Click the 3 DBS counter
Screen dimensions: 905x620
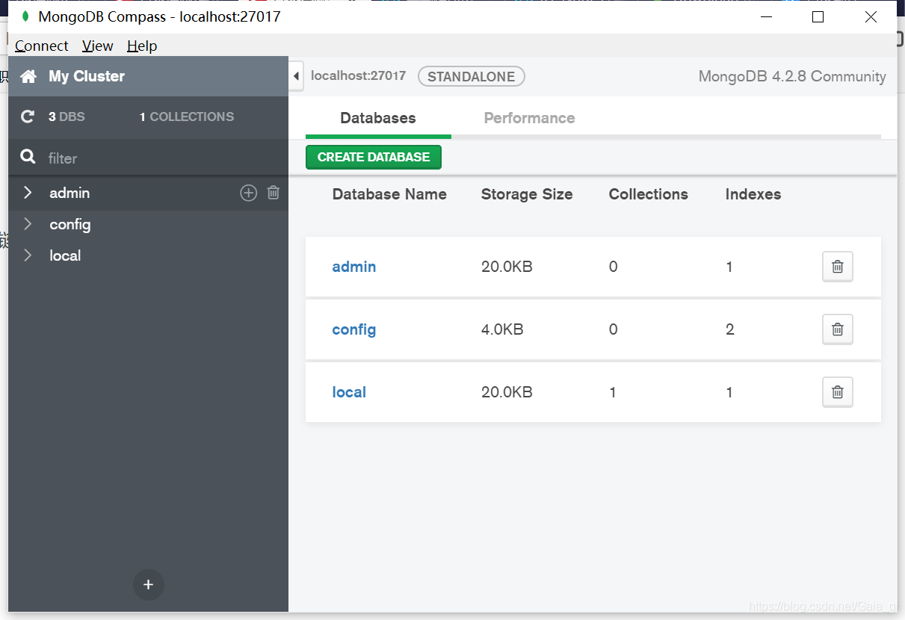67,117
